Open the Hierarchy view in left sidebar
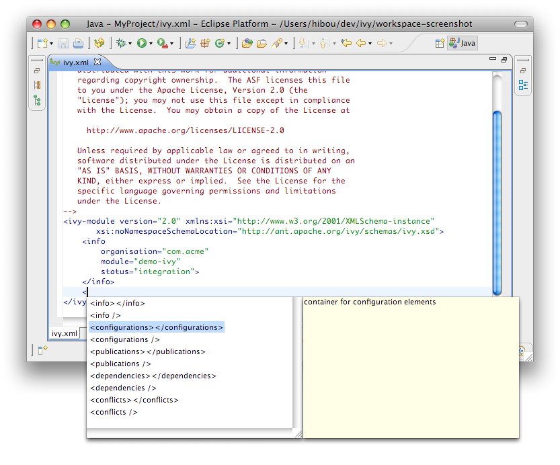Image resolution: width=560 pixels, height=465 pixels. pyautogui.click(x=37, y=101)
